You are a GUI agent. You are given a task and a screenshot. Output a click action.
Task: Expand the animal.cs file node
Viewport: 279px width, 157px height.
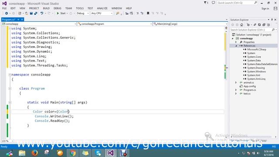click(236, 82)
